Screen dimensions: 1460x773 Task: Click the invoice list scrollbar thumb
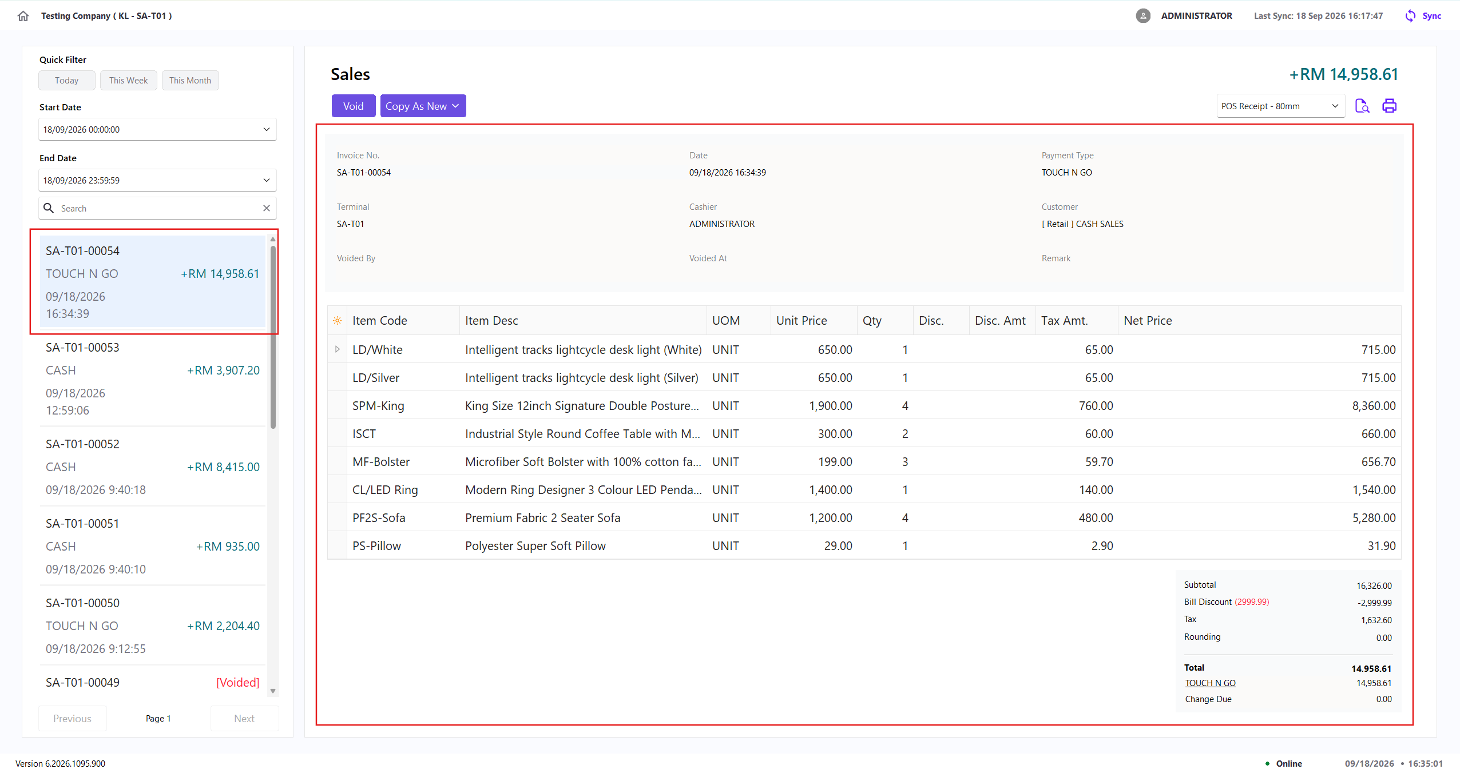click(273, 337)
